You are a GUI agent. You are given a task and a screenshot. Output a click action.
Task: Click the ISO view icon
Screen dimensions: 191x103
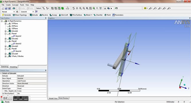(100, 8)
